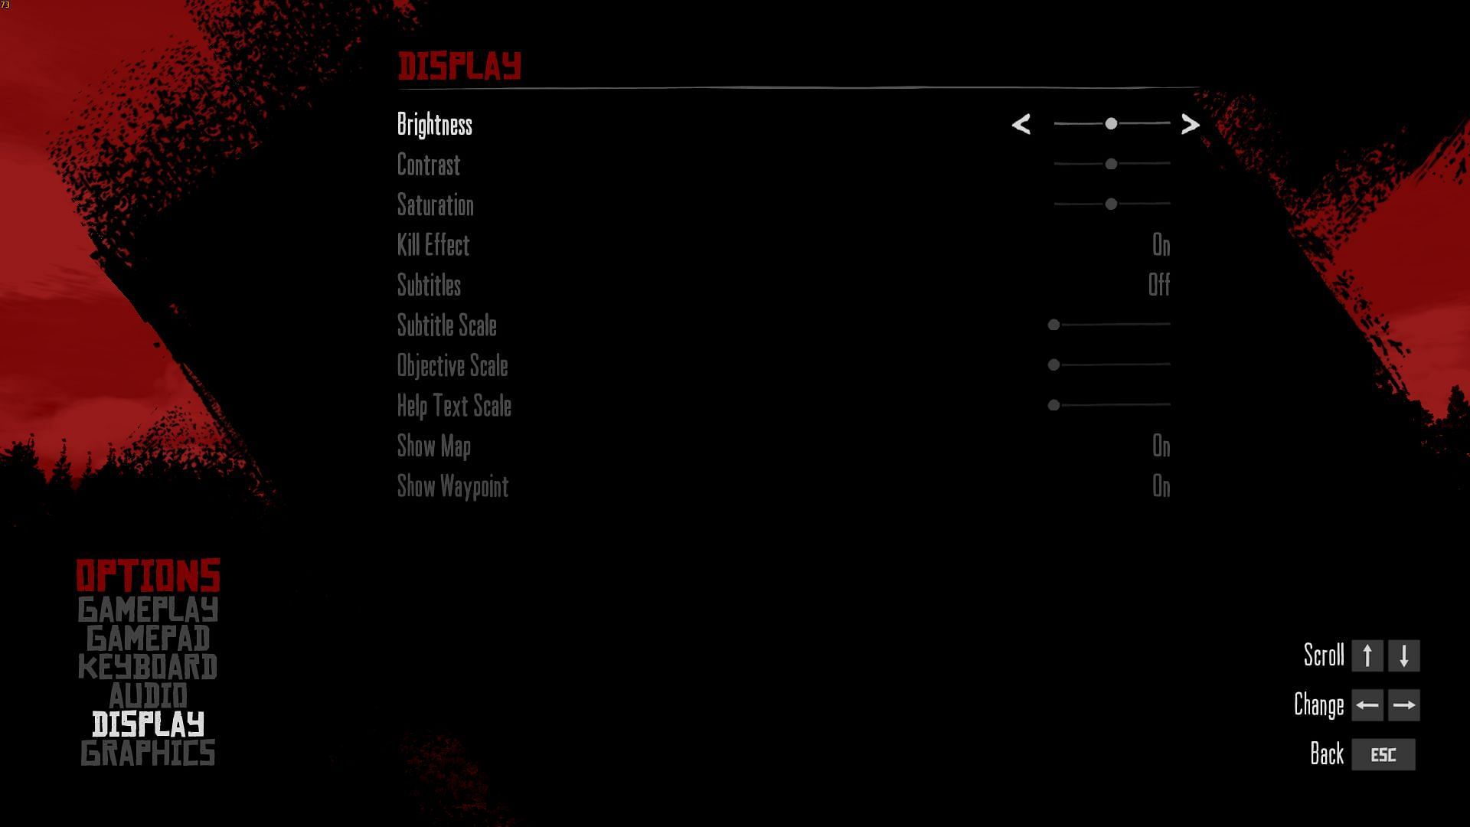Navigate to GRAPHICS options menu
Viewport: 1470px width, 827px height.
[x=148, y=752]
